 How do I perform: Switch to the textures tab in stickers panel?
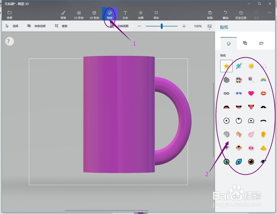pos(245,43)
